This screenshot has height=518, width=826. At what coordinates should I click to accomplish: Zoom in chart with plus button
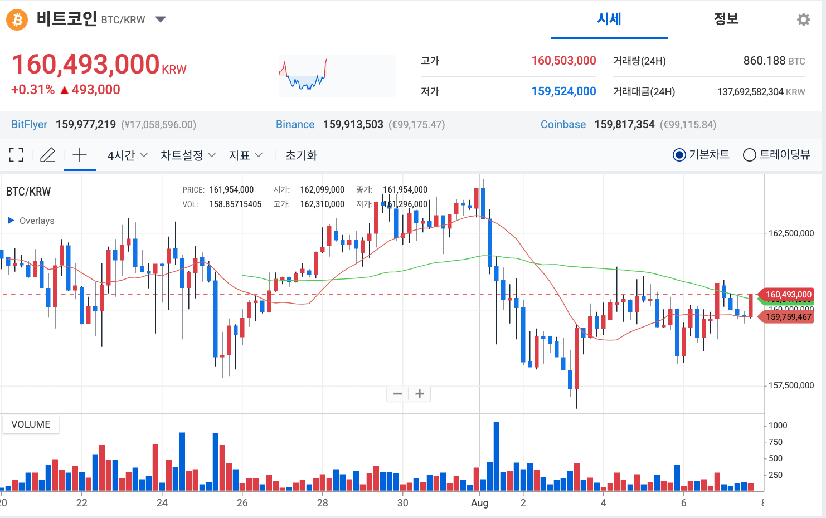420,394
